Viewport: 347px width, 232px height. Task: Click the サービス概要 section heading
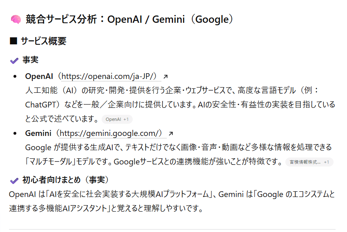coord(43,41)
